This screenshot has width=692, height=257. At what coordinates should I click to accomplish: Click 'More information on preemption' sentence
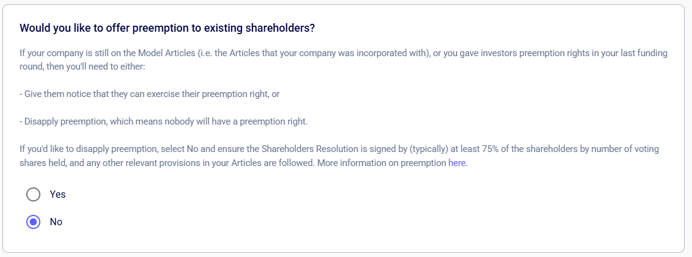pyautogui.click(x=381, y=163)
